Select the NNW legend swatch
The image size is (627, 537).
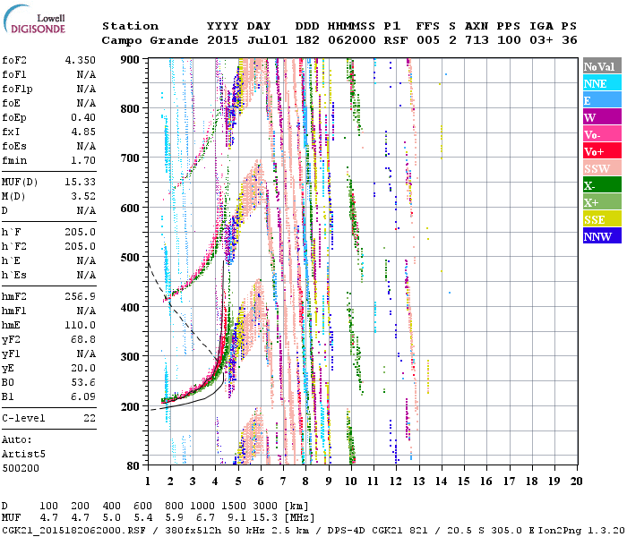tap(602, 235)
